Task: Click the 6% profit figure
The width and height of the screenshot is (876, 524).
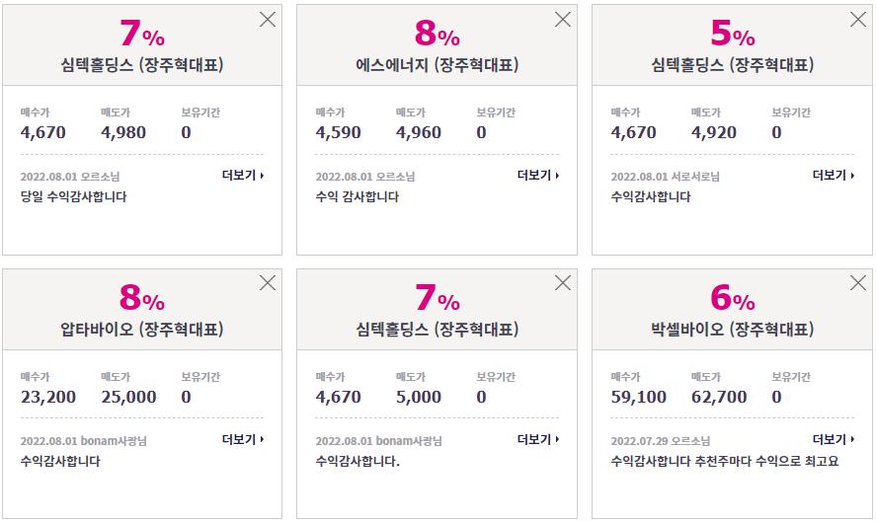Action: [732, 297]
